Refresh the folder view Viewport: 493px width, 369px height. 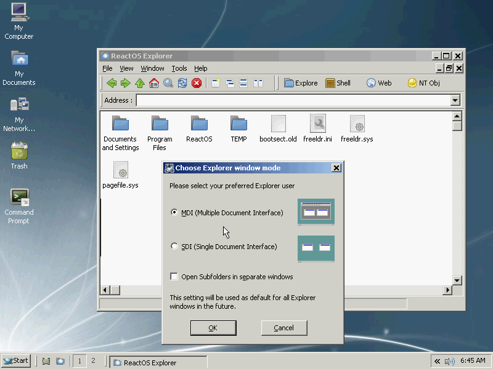point(182,83)
